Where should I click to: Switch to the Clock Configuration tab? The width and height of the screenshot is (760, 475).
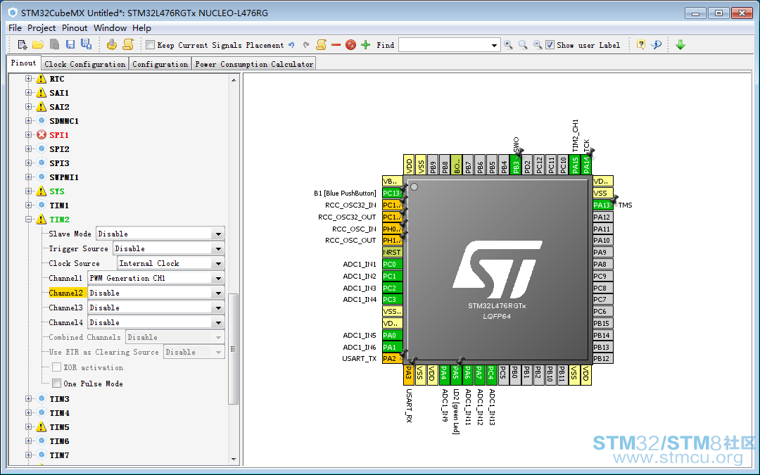click(x=85, y=64)
